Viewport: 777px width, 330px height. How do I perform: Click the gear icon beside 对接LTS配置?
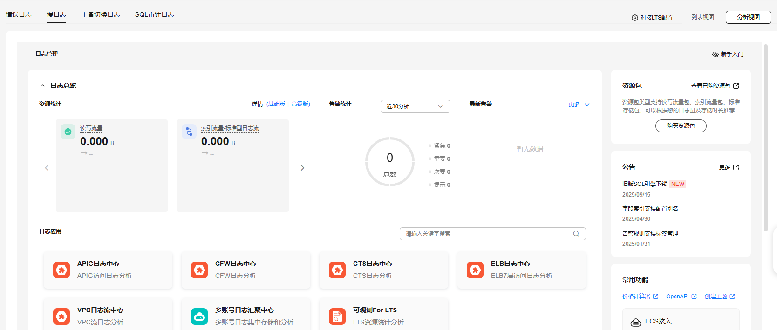634,18
